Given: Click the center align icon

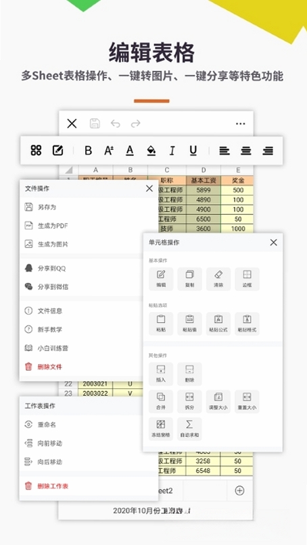Looking at the screenshot, I should 246,151.
